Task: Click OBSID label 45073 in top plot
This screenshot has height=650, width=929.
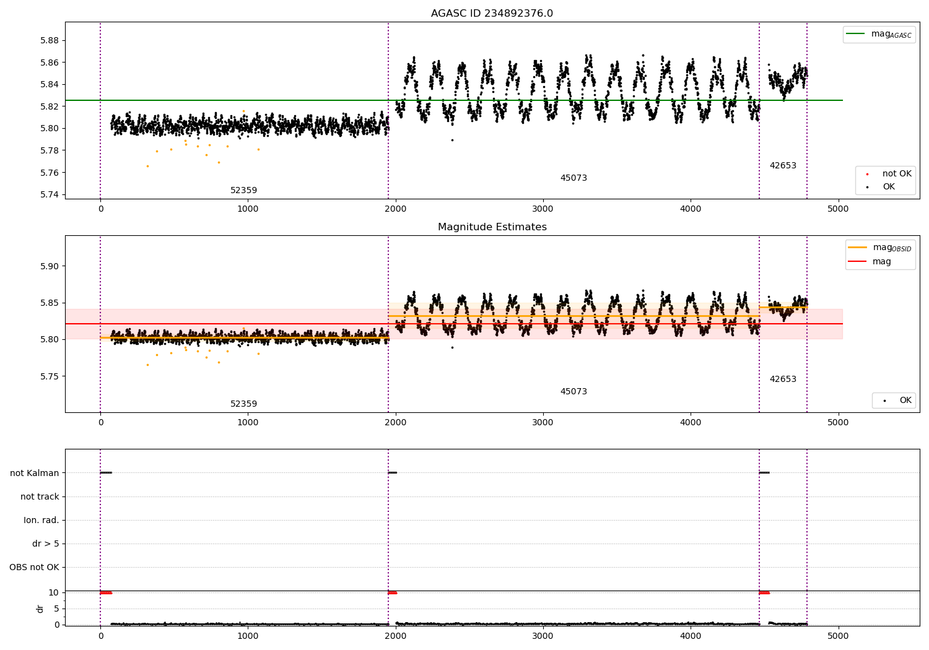Action: coord(574,178)
